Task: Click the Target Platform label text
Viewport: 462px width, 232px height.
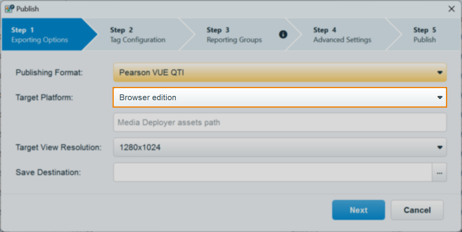Action: pos(44,97)
